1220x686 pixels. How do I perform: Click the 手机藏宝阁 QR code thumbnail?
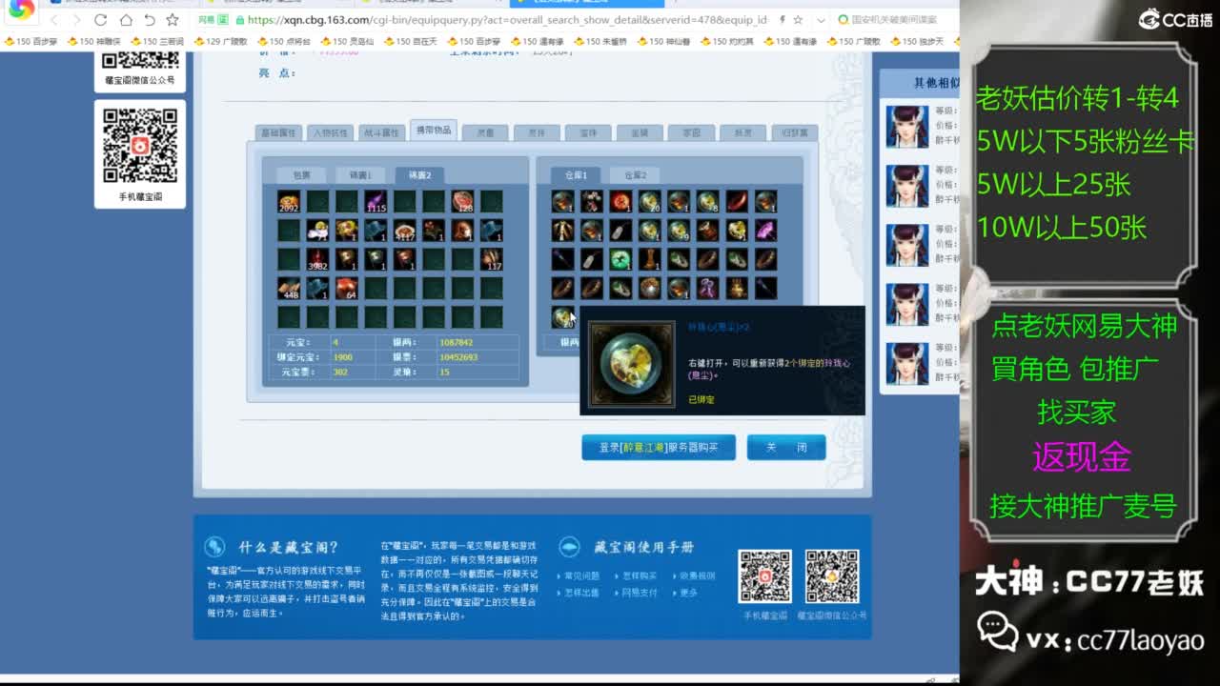[x=766, y=576]
